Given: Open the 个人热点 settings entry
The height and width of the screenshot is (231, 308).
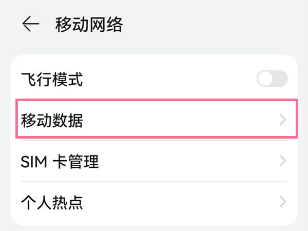Looking at the screenshot, I should [x=154, y=202].
